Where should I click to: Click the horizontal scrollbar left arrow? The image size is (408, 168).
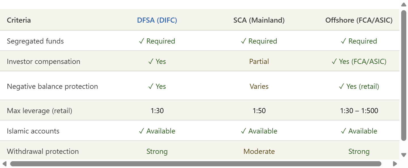pos(4,164)
